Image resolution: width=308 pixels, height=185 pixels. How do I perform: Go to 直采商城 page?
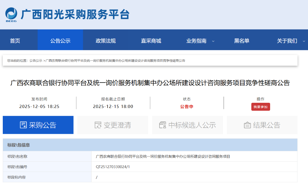click(151, 41)
